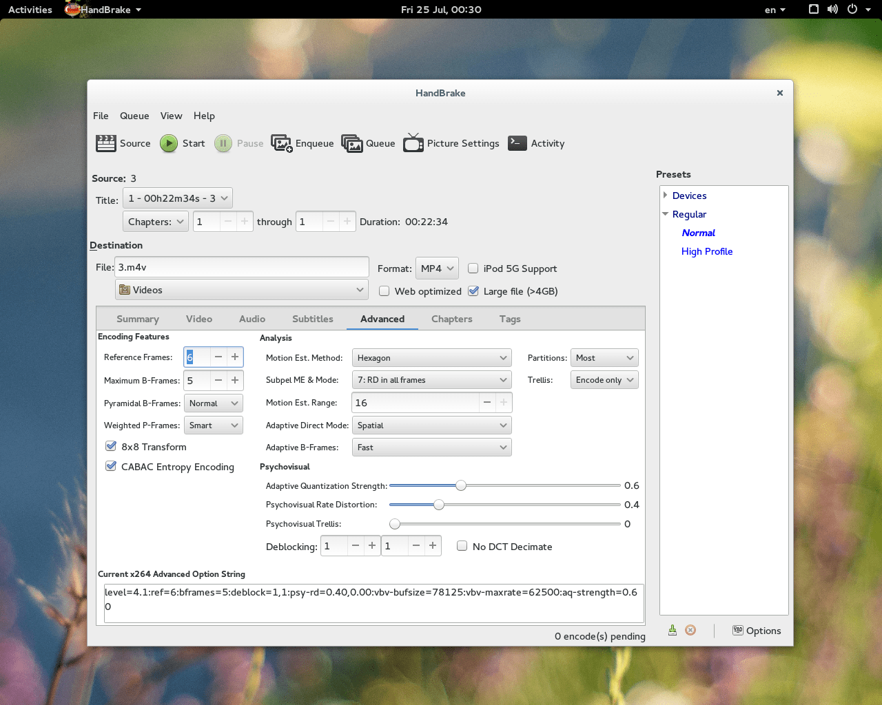Viewport: 882px width, 705px height.
Task: Remove the selected preset with the x icon
Action: 690,629
